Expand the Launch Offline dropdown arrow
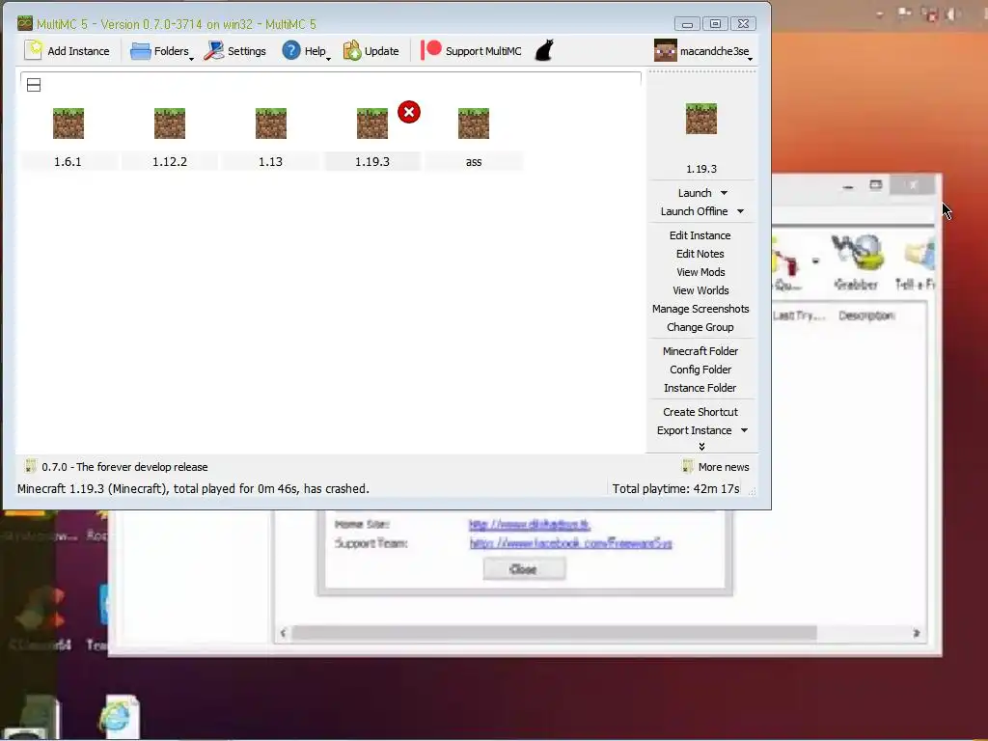 tap(740, 211)
